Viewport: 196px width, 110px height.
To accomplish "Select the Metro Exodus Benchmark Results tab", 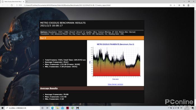I will pos(13,2).
